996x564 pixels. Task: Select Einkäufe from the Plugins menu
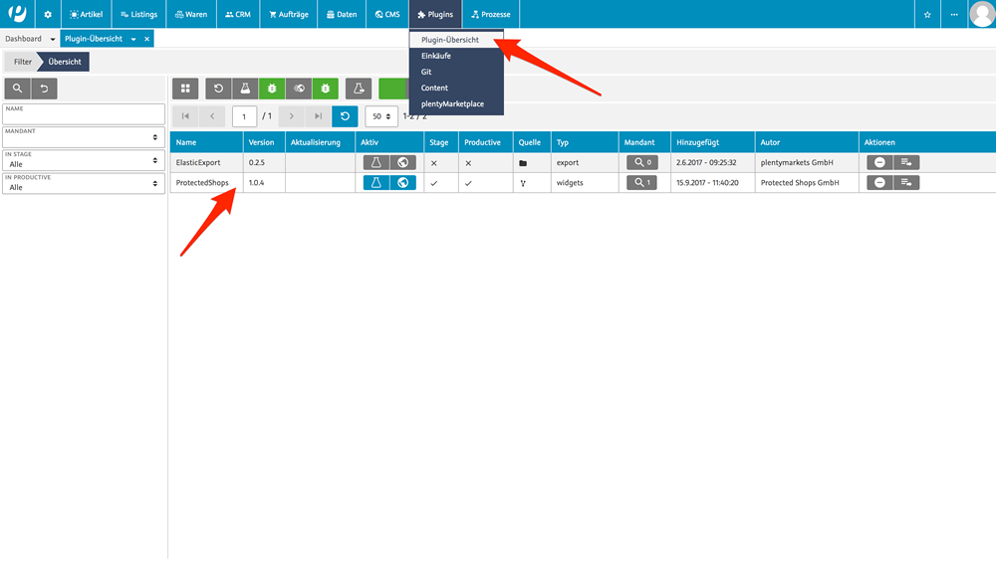tap(436, 56)
